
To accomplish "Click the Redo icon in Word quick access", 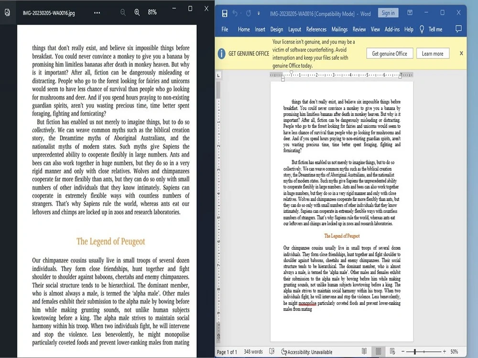I will click(x=249, y=13).
